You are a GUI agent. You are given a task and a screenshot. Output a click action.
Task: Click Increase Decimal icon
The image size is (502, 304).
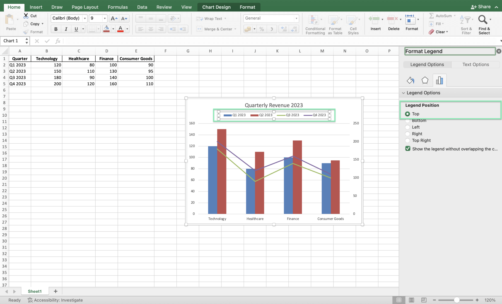pos(284,29)
